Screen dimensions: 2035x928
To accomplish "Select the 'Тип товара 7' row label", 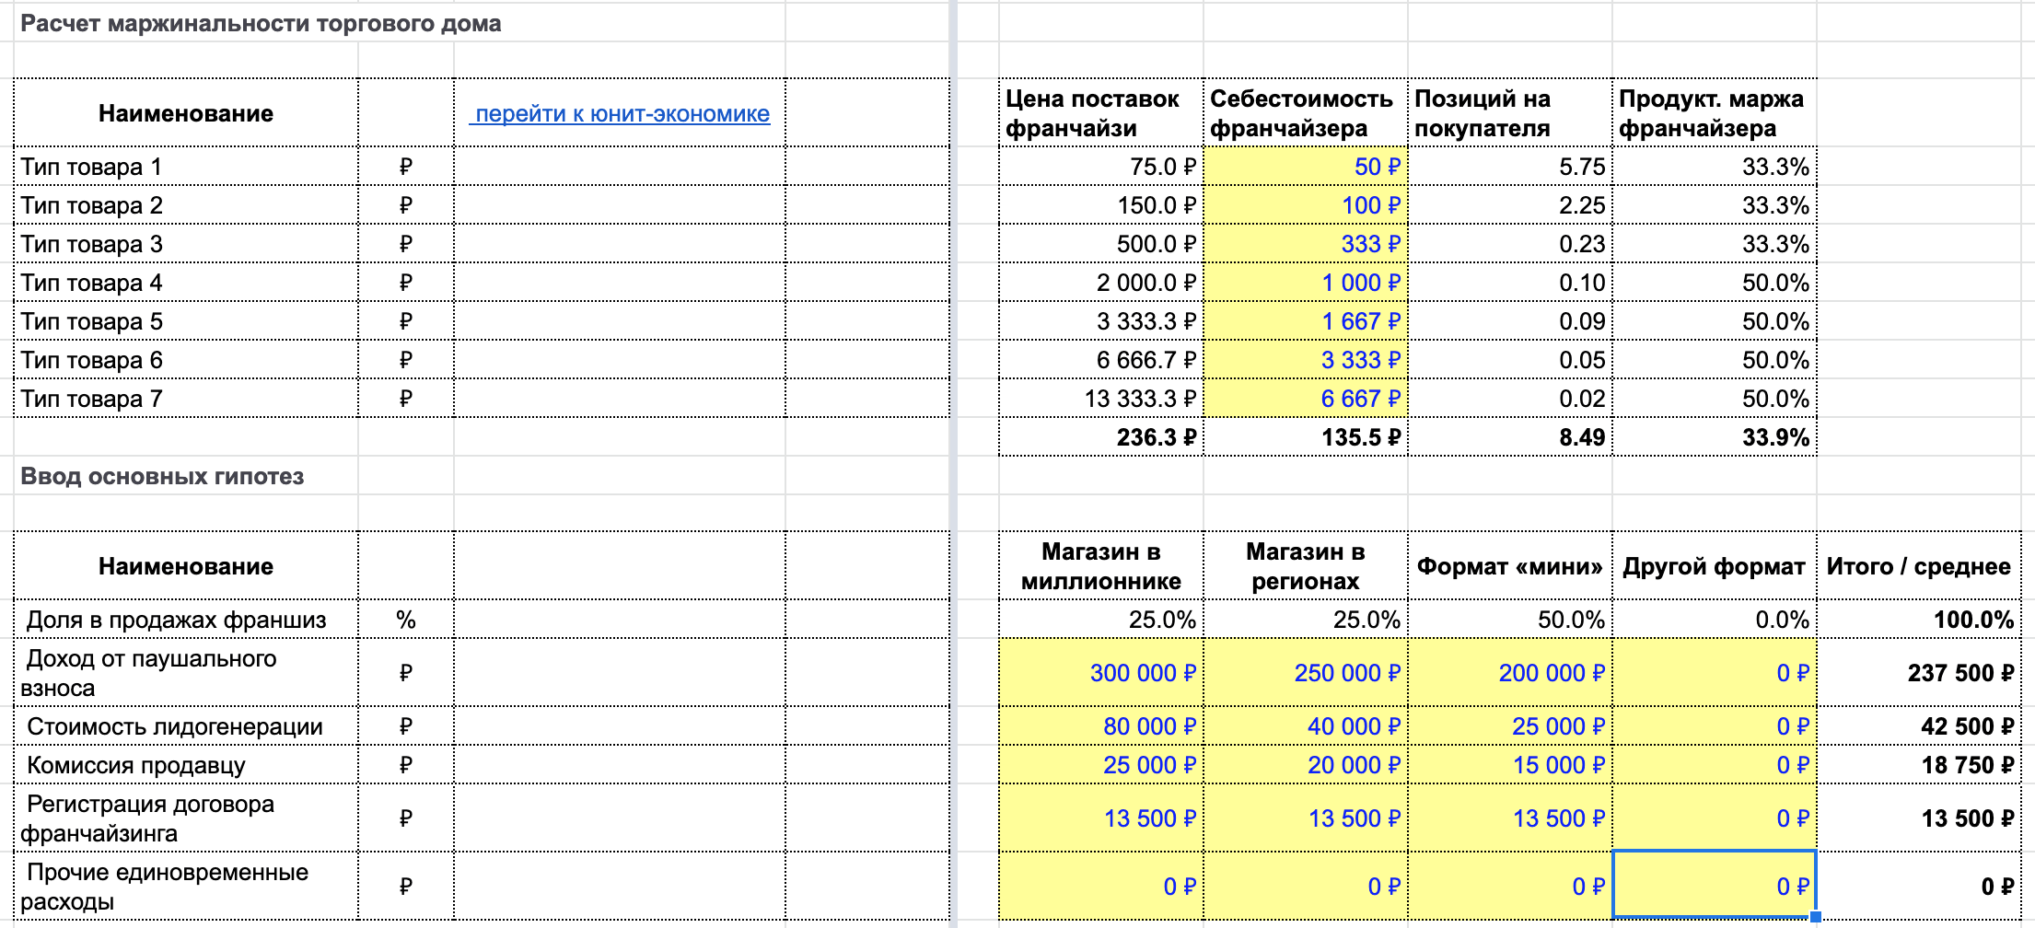I will click(x=91, y=399).
